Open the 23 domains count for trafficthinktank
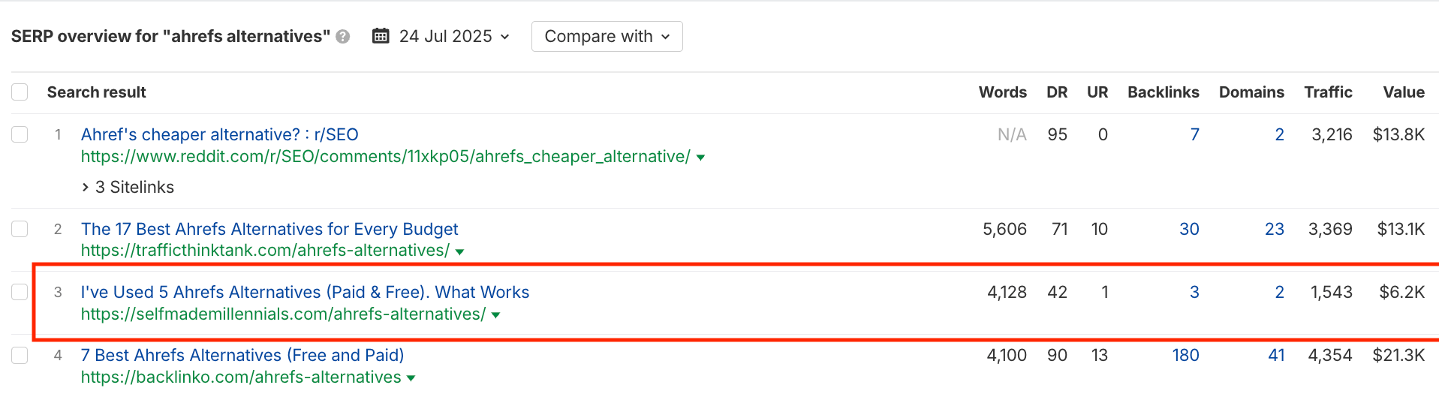Image resolution: width=1439 pixels, height=394 pixels. (x=1275, y=229)
